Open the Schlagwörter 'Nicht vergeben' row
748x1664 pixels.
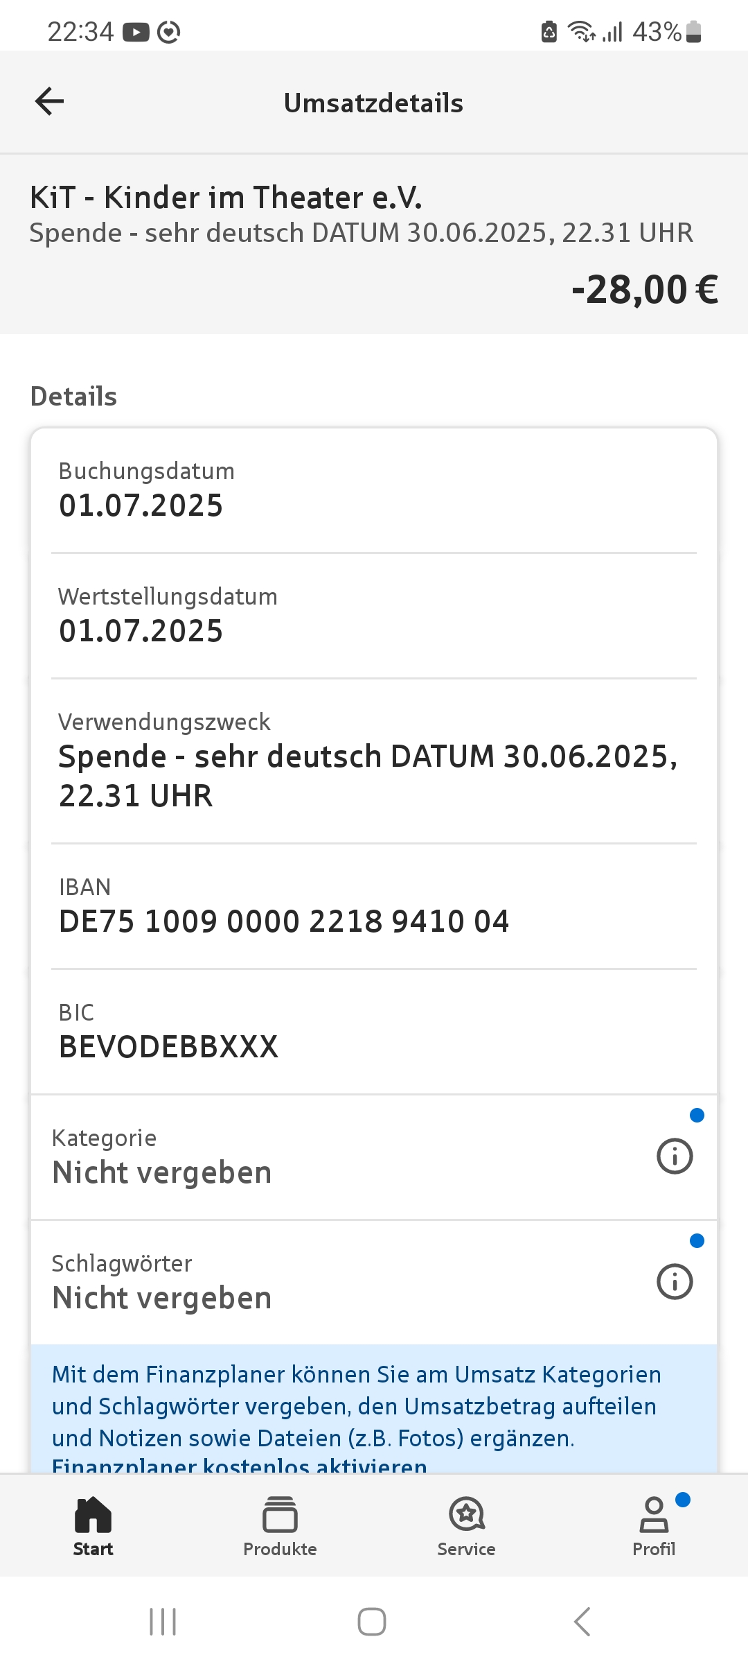point(162,1298)
